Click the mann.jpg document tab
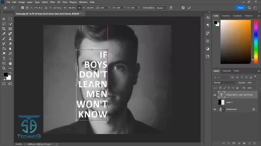This screenshot has width=261, height=146. coord(48,14)
